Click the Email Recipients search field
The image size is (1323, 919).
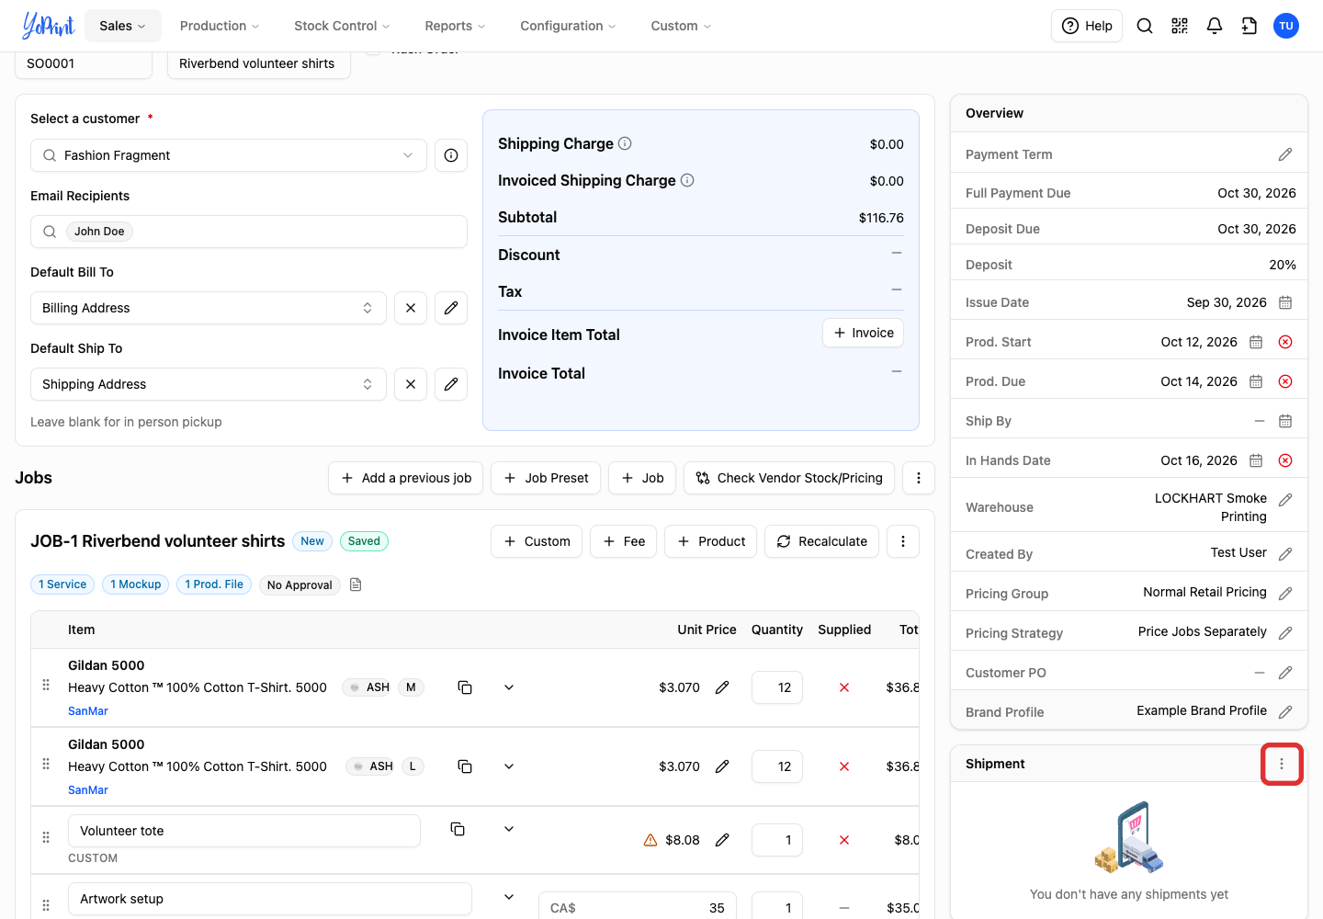[x=249, y=232]
